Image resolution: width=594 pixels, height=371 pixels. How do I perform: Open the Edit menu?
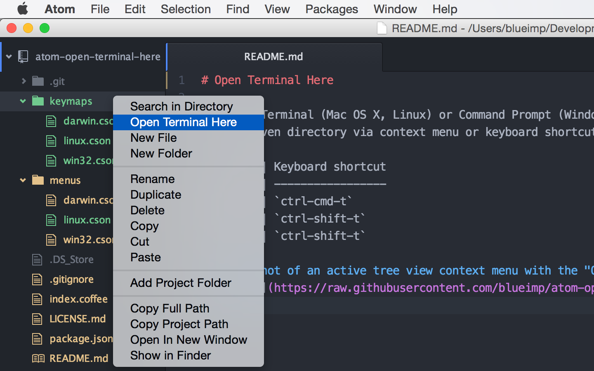pyautogui.click(x=135, y=9)
